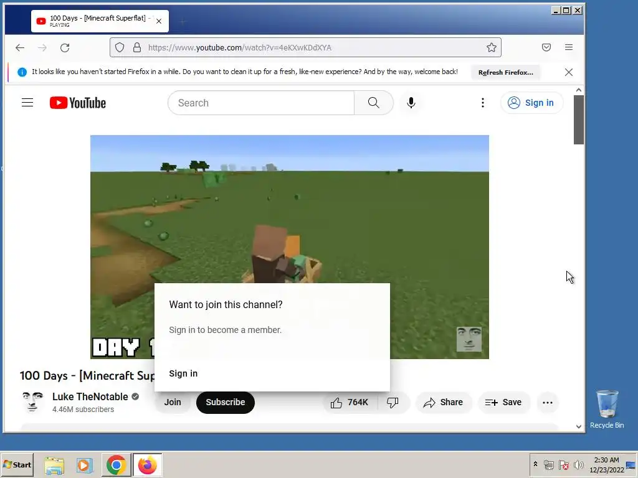Open the YouTube guide menu

[27, 103]
